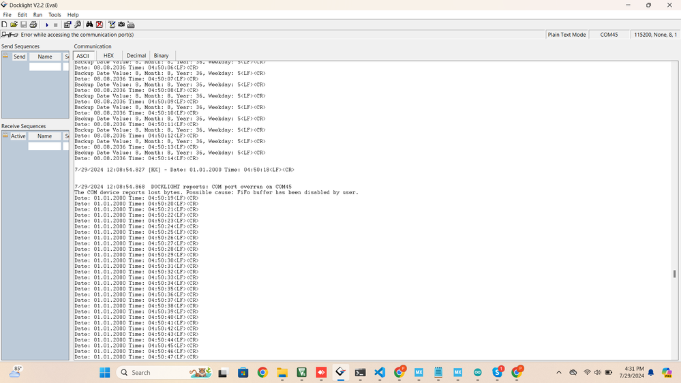Click empty name cell in Receive Sequences
The image size is (681, 383).
45,146
